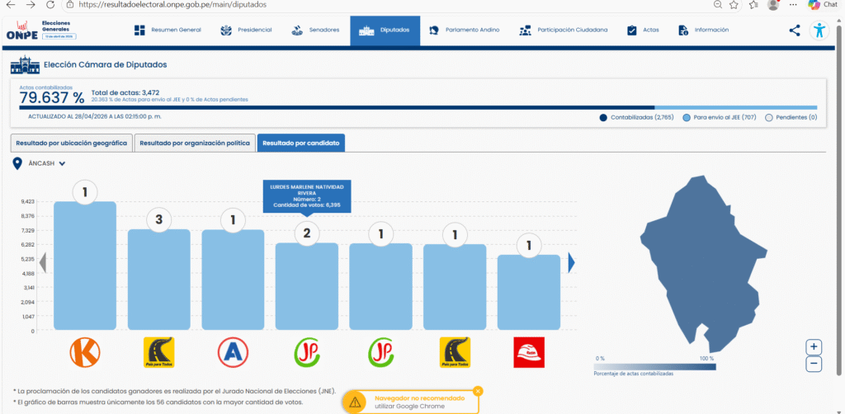Open Participación Ciudadana page
This screenshot has width=845, height=414.
pos(564,31)
